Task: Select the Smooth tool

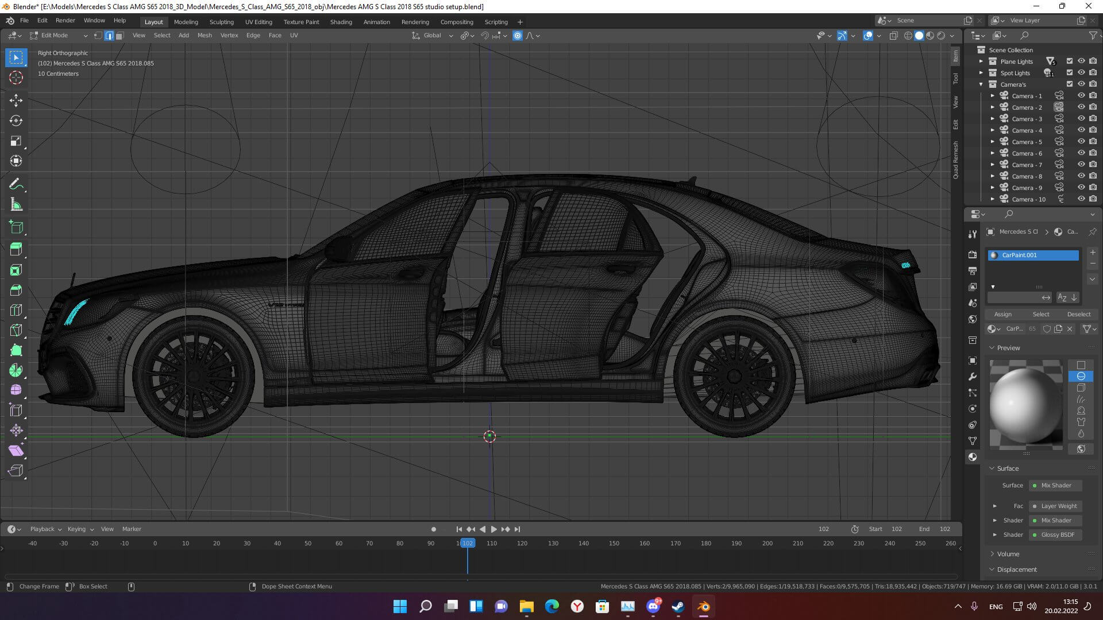Action: pyautogui.click(x=16, y=390)
